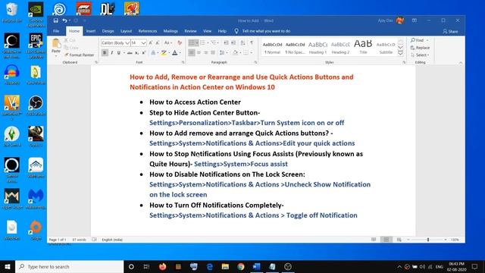The height and width of the screenshot is (273, 485).
Task: Switch to Web Layout view in status bar
Action: point(399,240)
